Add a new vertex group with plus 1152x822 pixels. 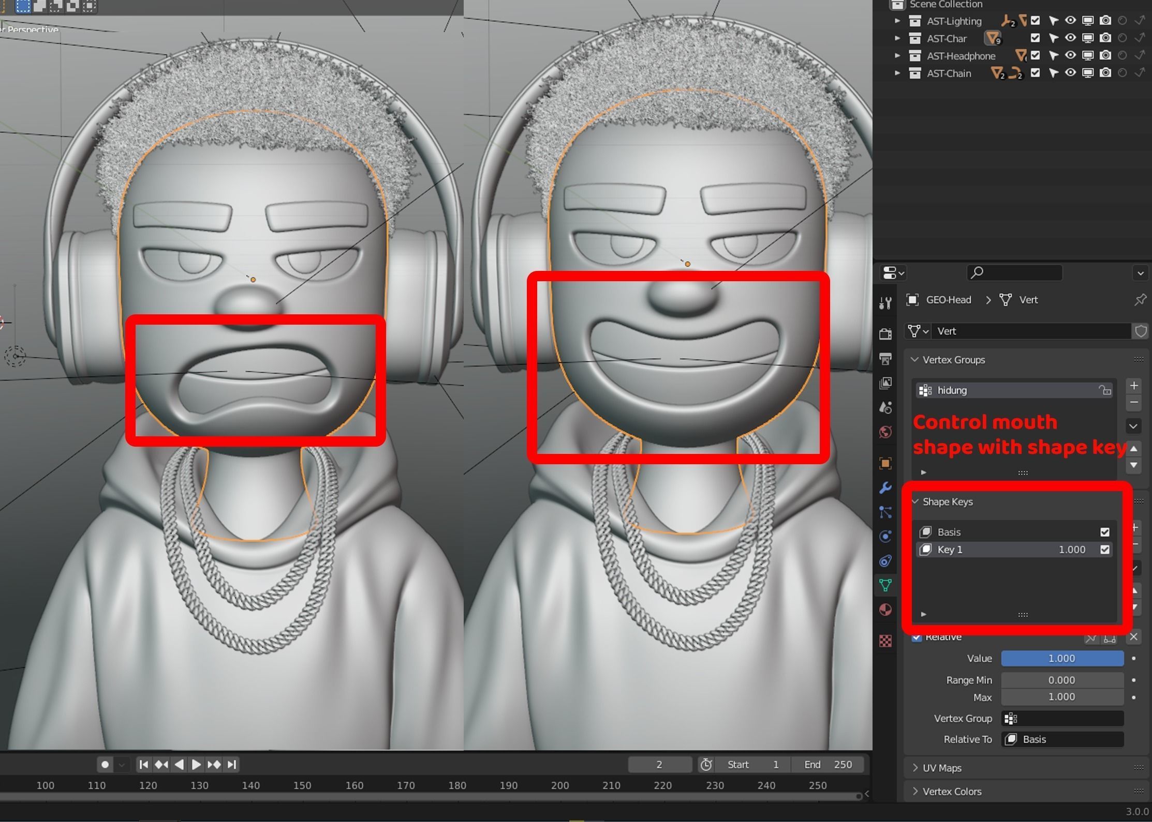(x=1133, y=386)
